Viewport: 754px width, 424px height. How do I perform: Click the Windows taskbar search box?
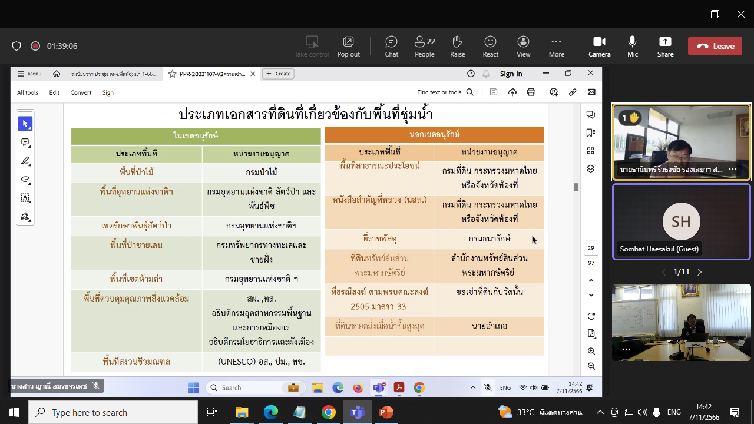tap(113, 412)
